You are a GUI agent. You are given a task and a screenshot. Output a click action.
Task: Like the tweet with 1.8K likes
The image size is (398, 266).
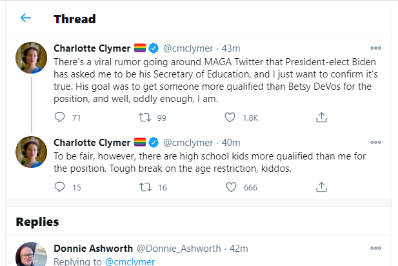(230, 118)
